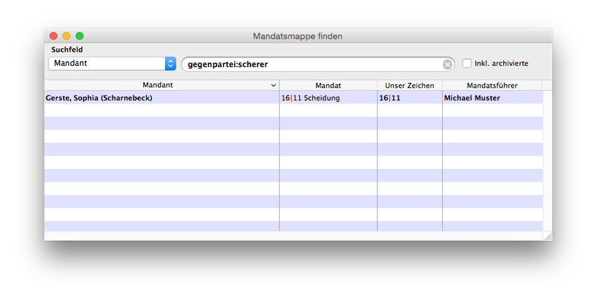Screen dimensions: 596x300
Task: Click the first empty row below Gerste, Sophia
Action: click(x=161, y=111)
